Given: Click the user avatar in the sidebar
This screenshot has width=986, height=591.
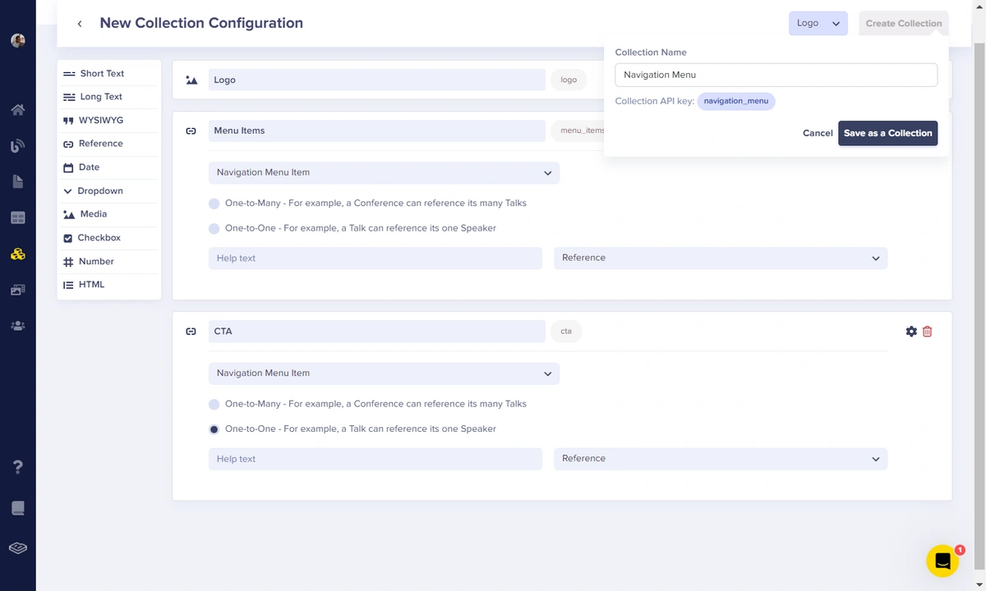Looking at the screenshot, I should click(x=17, y=40).
